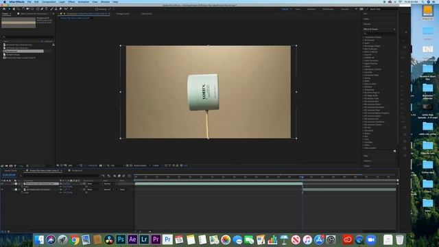Click the current time indicator playhead

[302, 177]
